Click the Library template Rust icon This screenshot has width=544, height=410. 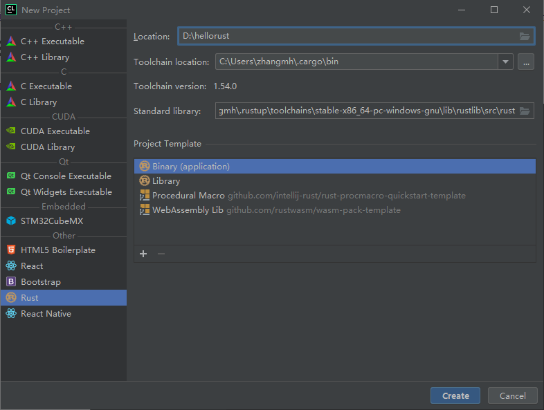coord(145,180)
